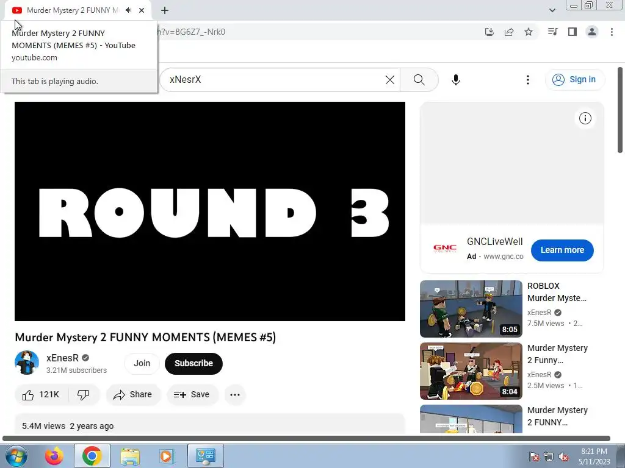Expand the tab search chevron
Screen dimensions: 625x468
552,10
